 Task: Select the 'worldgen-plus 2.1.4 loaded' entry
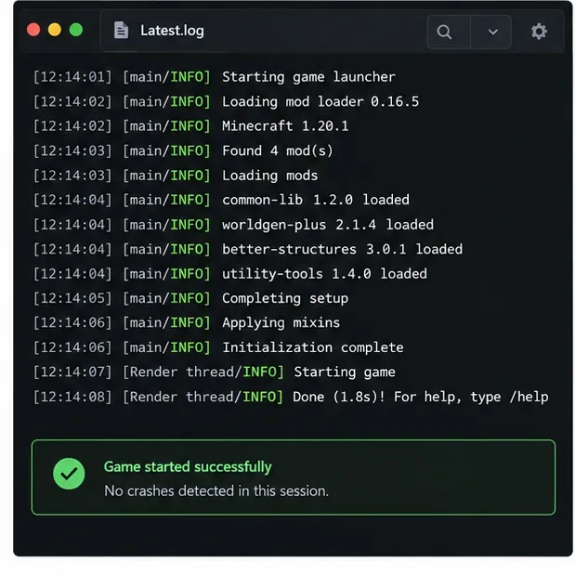pos(233,225)
